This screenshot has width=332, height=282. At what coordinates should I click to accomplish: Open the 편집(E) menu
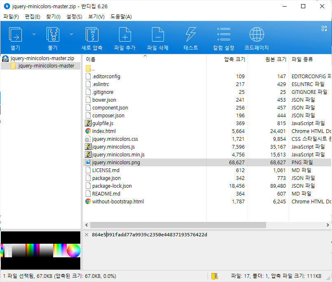click(x=33, y=16)
